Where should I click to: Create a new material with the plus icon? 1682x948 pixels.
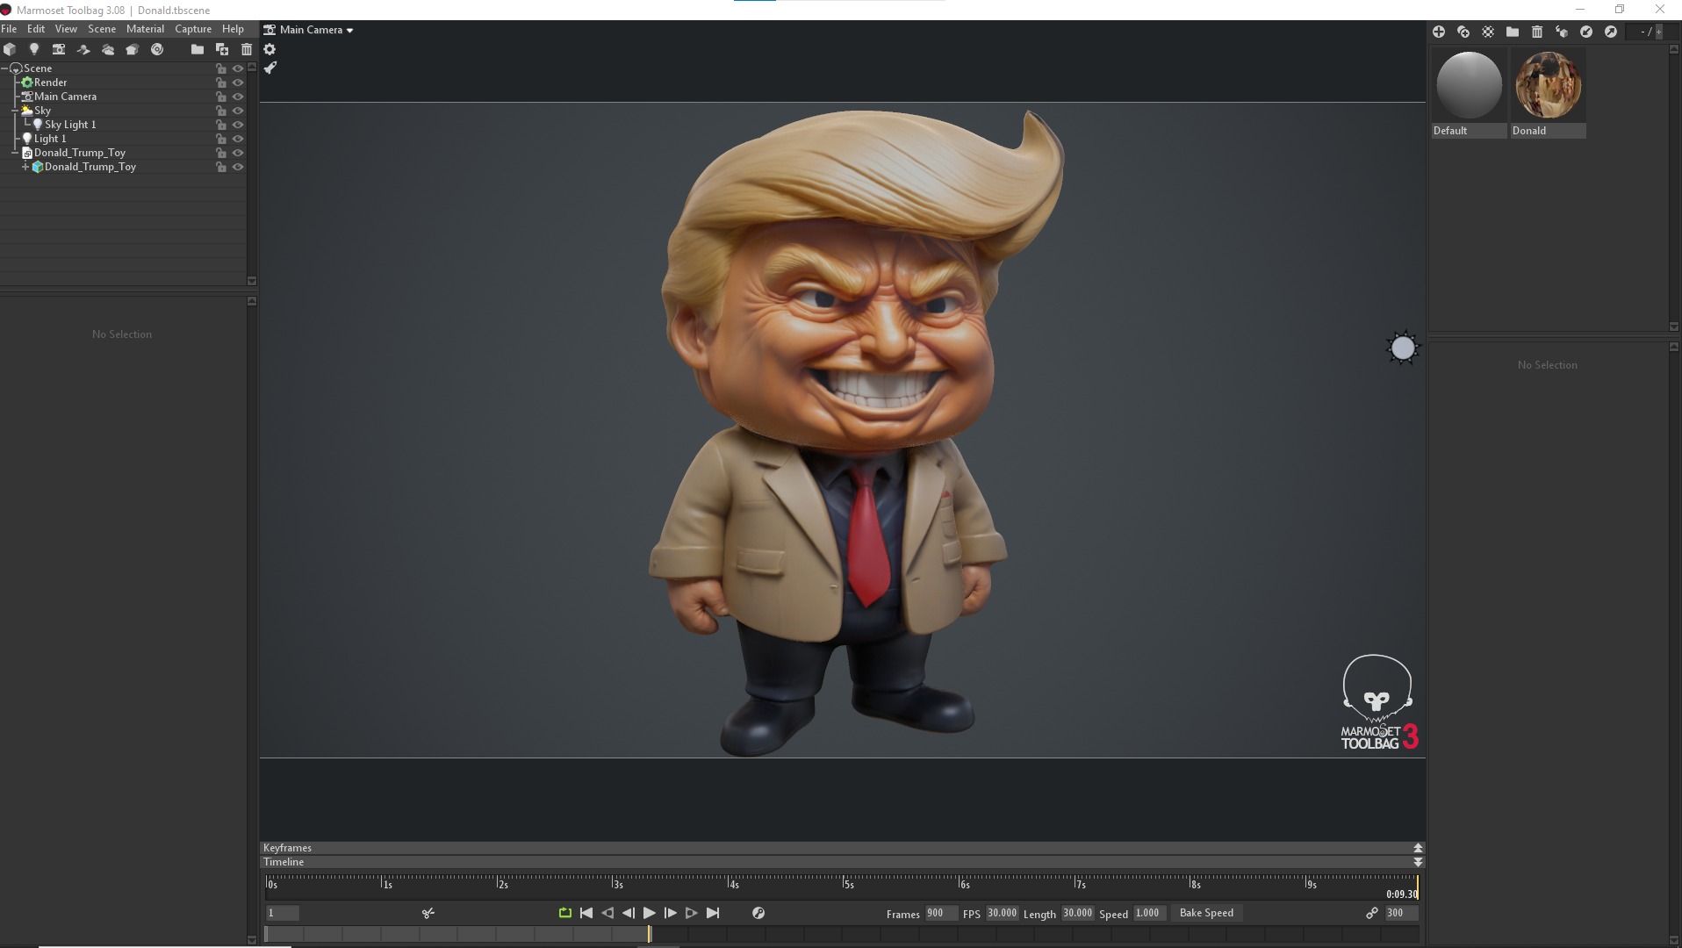click(x=1439, y=32)
